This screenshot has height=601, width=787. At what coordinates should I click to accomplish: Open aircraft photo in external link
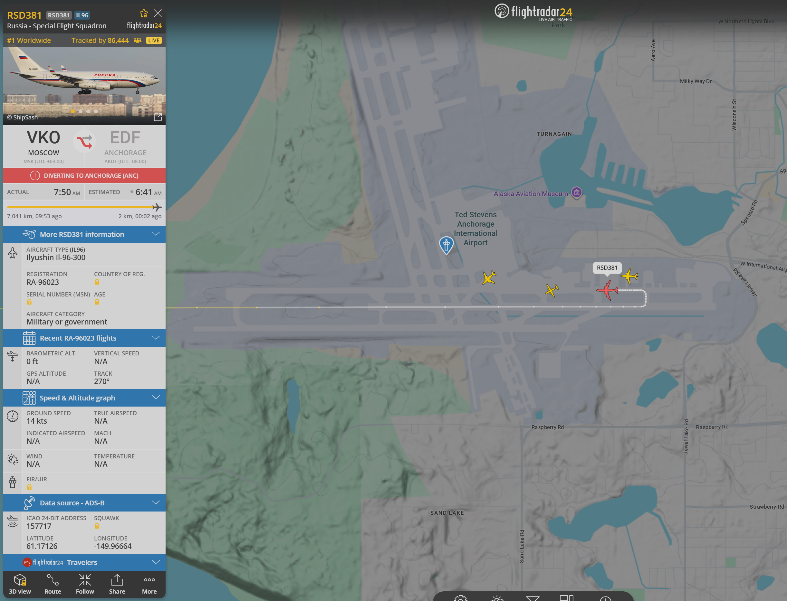158,117
